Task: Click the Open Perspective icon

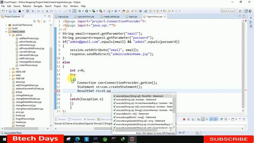Action: [240, 11]
